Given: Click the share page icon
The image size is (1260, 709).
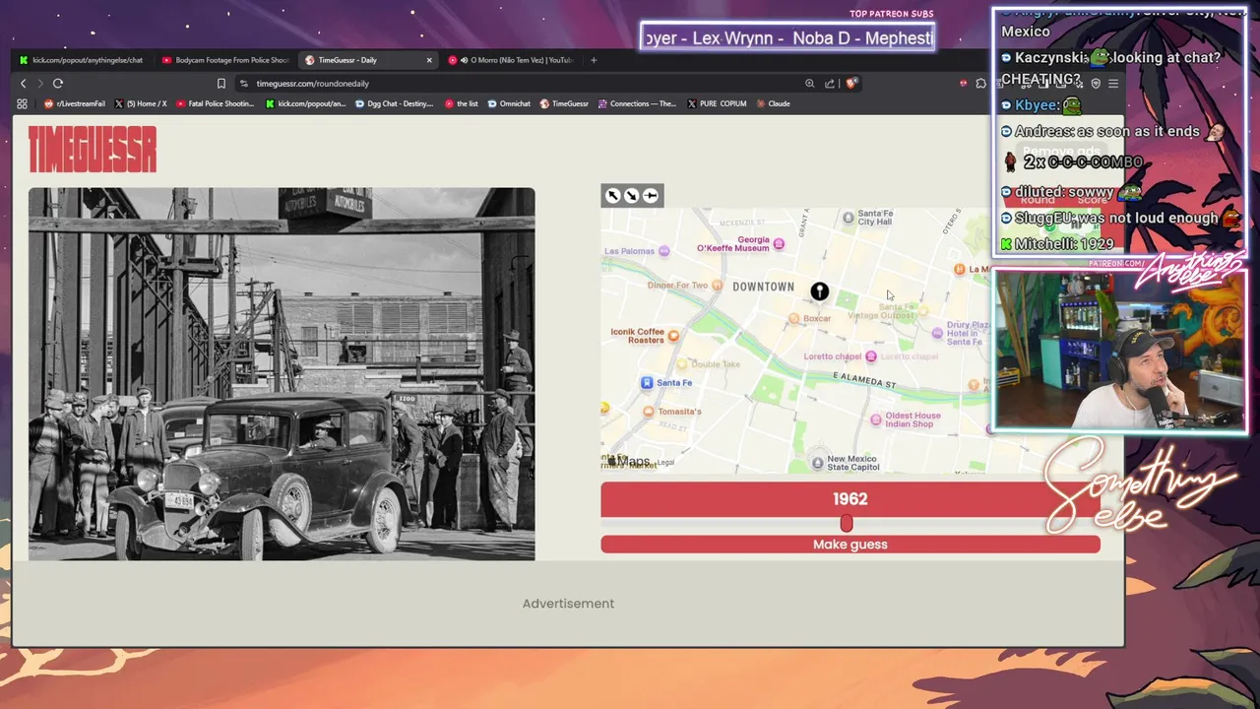Looking at the screenshot, I should (830, 84).
